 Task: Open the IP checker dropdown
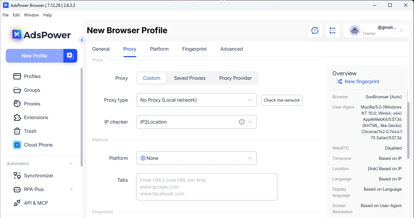click(x=196, y=122)
